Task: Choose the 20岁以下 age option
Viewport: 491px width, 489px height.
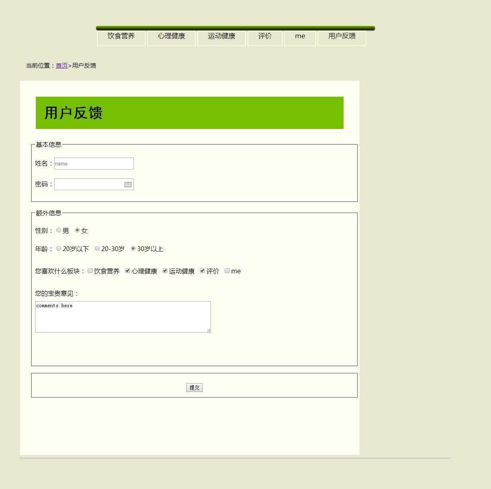Action: tap(59, 248)
